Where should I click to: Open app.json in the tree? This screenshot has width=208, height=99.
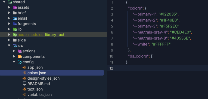click(35, 67)
